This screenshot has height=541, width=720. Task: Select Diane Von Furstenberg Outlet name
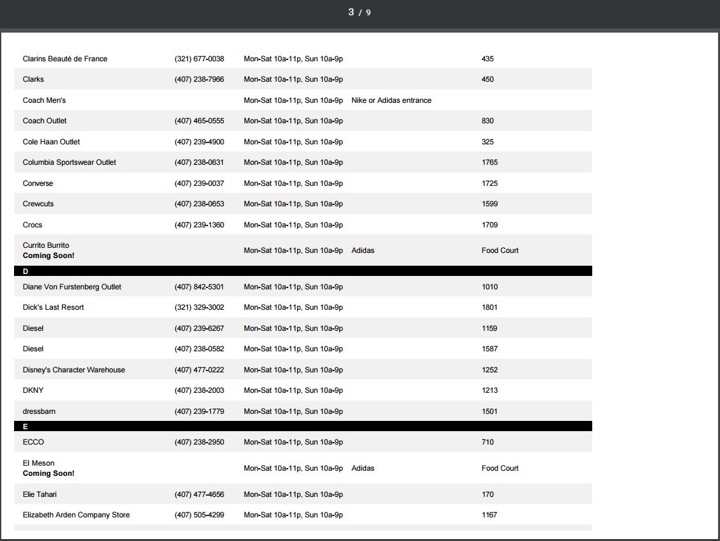(x=72, y=287)
